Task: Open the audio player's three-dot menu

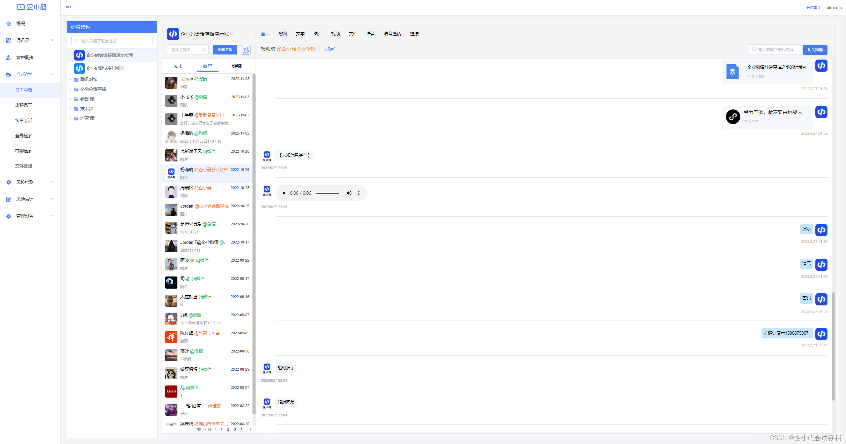Action: click(359, 193)
